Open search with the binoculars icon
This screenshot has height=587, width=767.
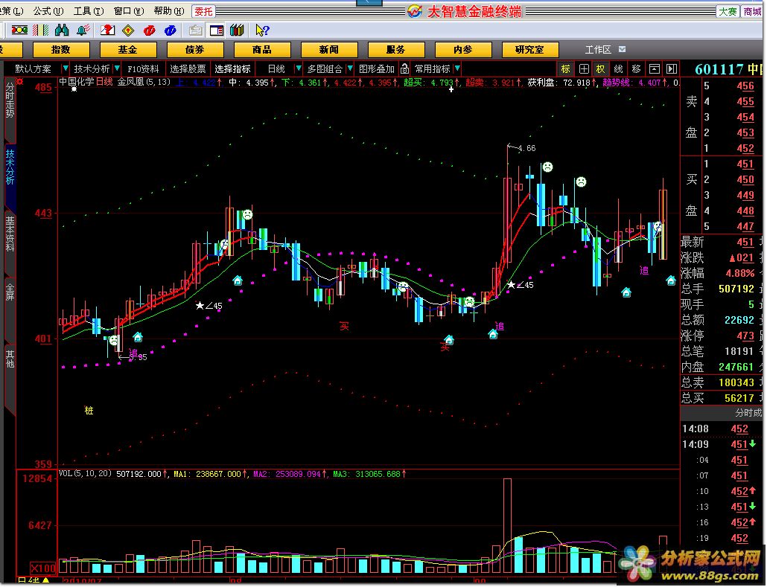(x=62, y=31)
